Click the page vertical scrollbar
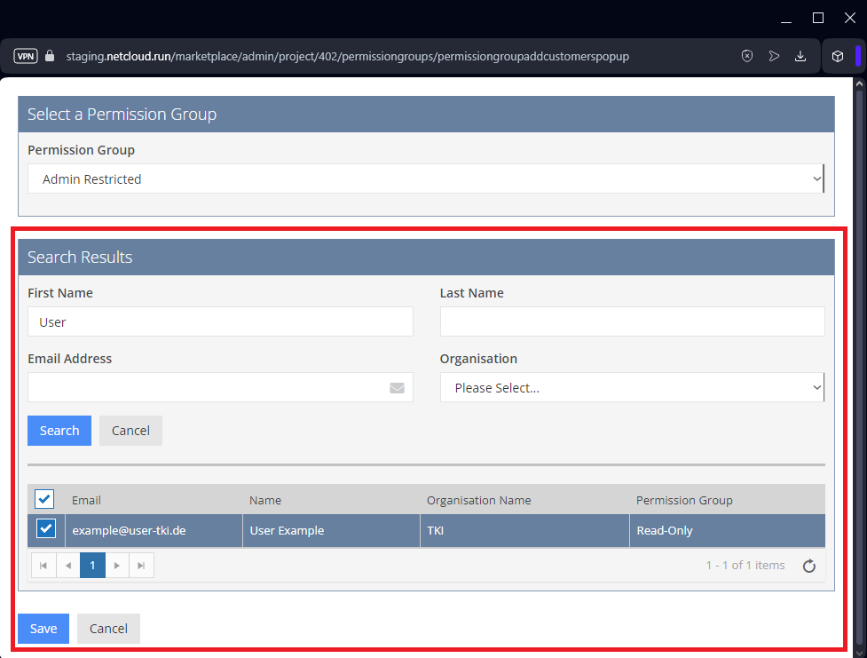The width and height of the screenshot is (867, 658). 858,355
